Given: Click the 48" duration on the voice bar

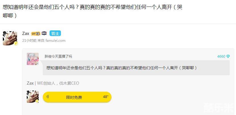Looking at the screenshot, I should point(106,97).
